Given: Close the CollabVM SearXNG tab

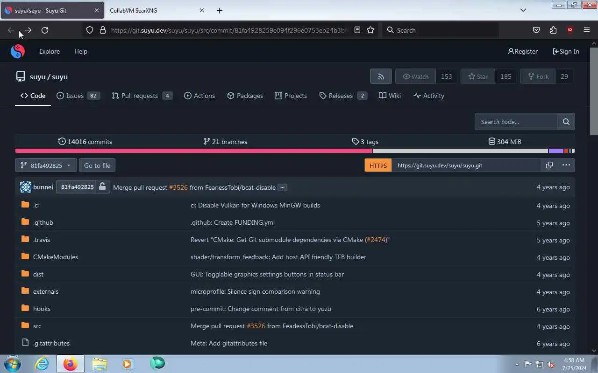Looking at the screenshot, I should (202, 10).
